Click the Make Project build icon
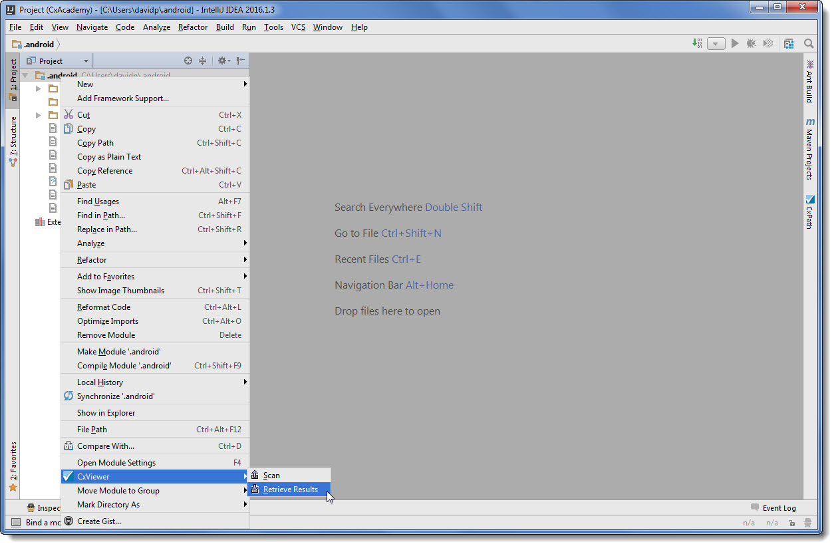This screenshot has width=836, height=548. pos(697,43)
